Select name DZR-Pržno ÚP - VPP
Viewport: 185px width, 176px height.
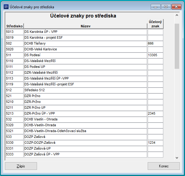(86, 114)
